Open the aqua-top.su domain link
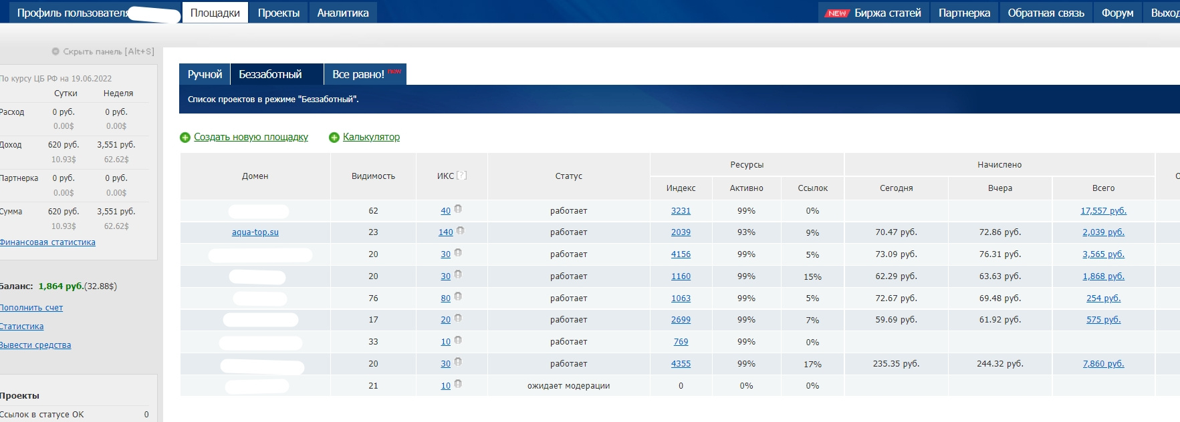Image resolution: width=1180 pixels, height=422 pixels. click(x=255, y=232)
